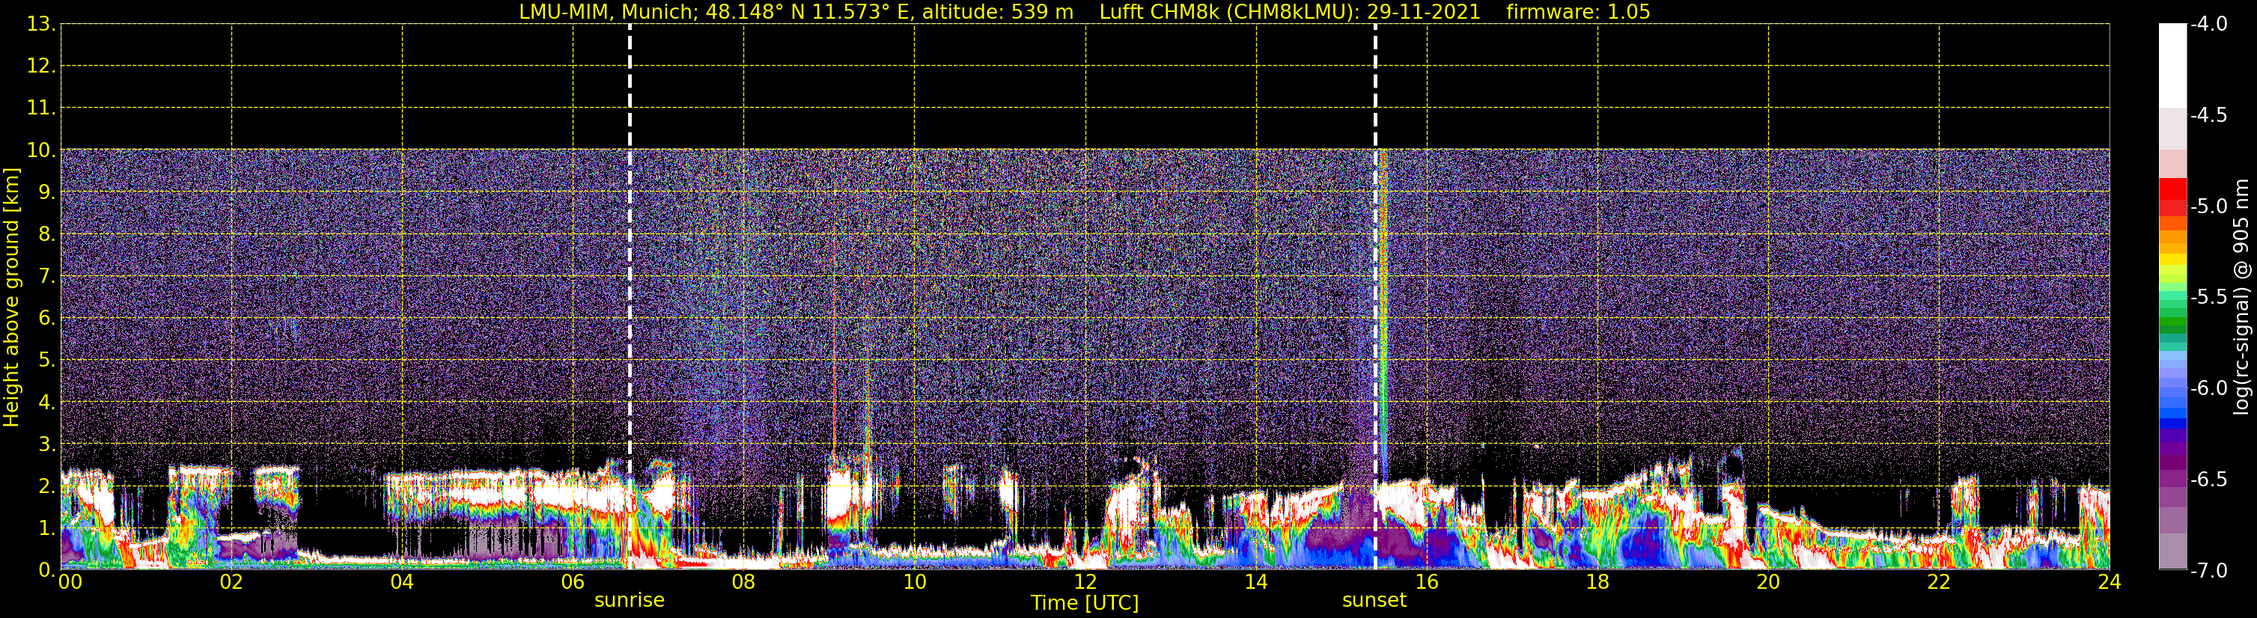Screen dimensions: 2257x618
Task: Click the y-axis tick label '11.'
Action: point(40,108)
